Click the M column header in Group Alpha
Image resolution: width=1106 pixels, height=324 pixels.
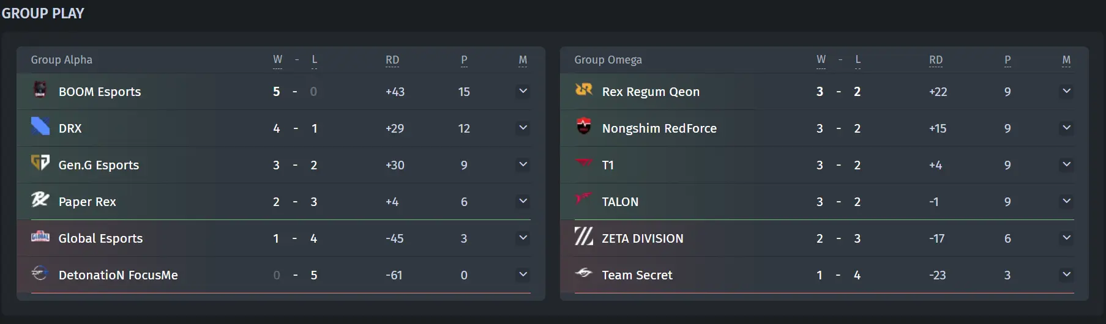pos(523,60)
